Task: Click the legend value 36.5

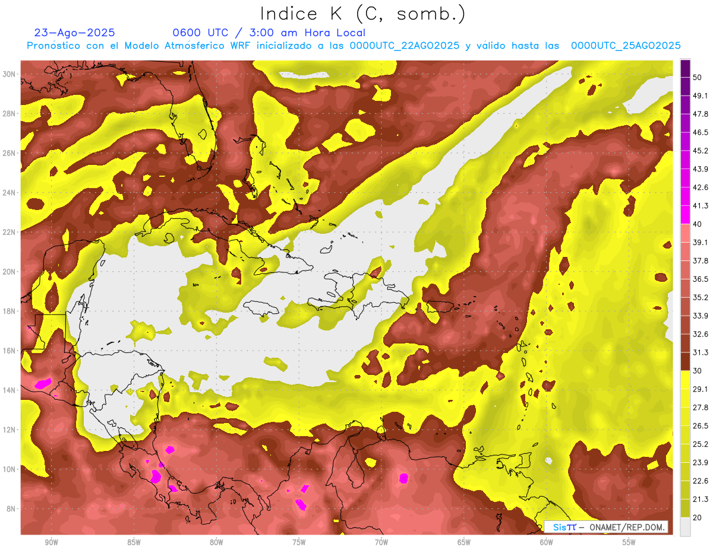Action: pos(701,279)
